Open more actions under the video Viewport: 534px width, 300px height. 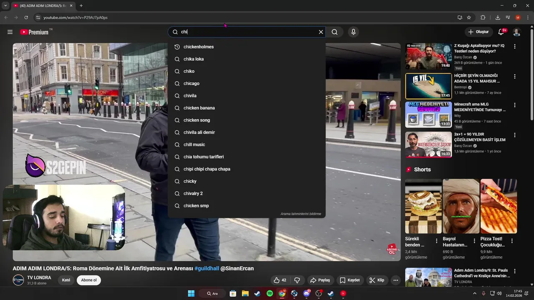tap(395, 280)
